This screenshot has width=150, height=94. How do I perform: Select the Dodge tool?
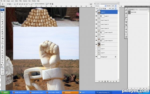click(2, 43)
